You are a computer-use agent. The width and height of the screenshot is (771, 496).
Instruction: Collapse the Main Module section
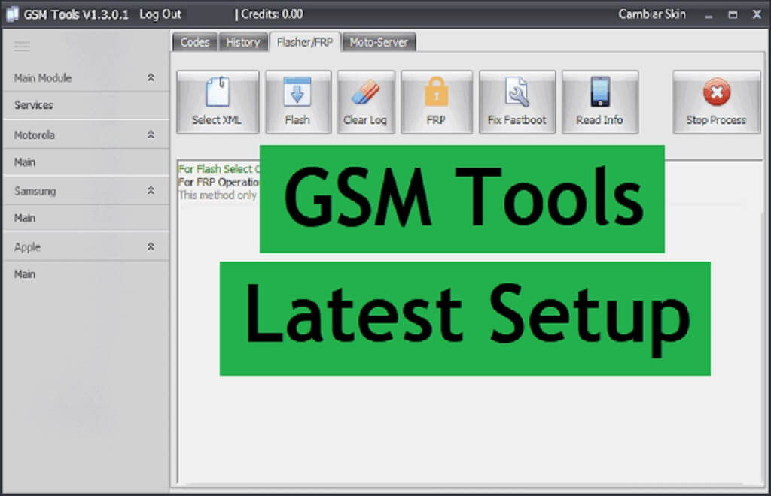pos(151,77)
